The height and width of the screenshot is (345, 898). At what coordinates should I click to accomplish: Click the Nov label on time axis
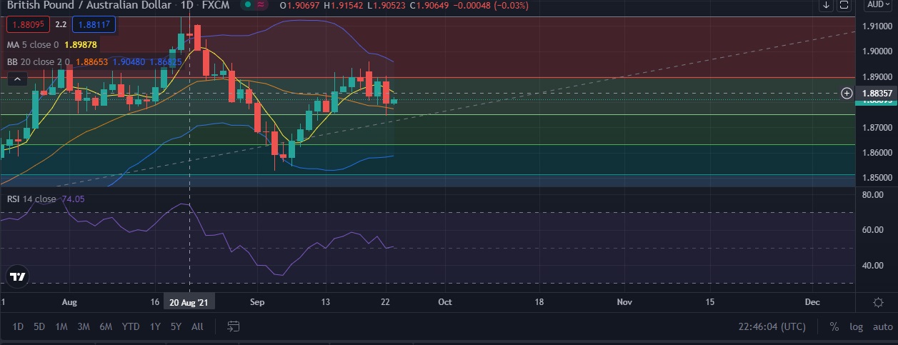626,302
